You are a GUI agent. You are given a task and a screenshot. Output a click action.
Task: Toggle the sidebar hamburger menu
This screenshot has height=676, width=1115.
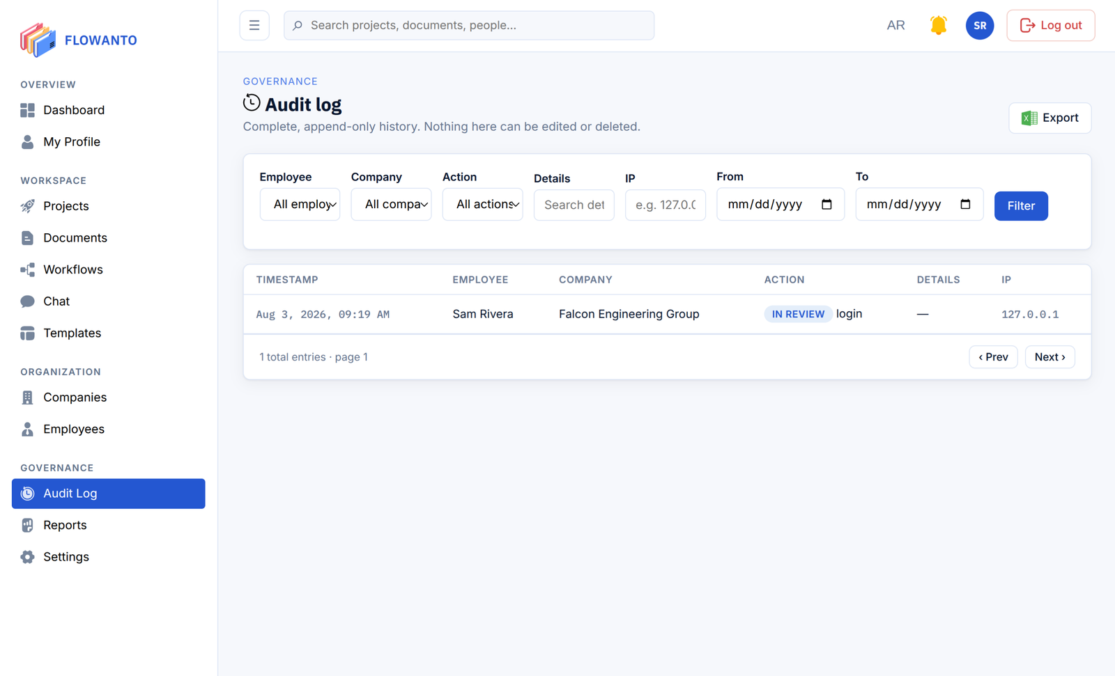pyautogui.click(x=254, y=26)
